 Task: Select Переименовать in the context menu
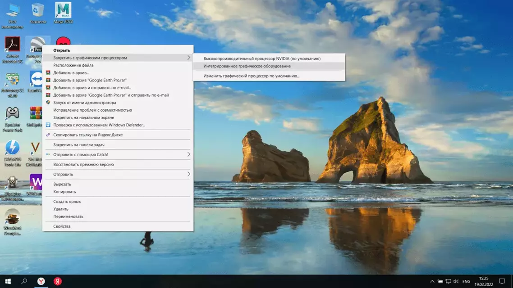tap(118, 216)
